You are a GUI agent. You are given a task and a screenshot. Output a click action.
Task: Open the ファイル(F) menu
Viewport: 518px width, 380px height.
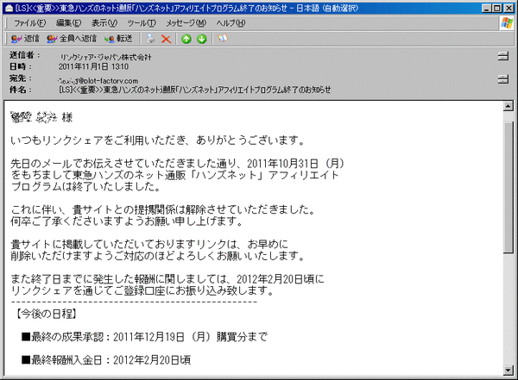tap(29, 23)
